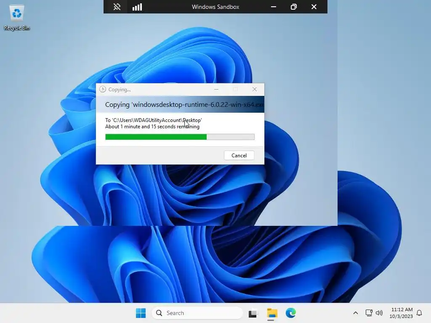Click the clock icon in Copying title
The height and width of the screenshot is (323, 431).
coord(103,89)
